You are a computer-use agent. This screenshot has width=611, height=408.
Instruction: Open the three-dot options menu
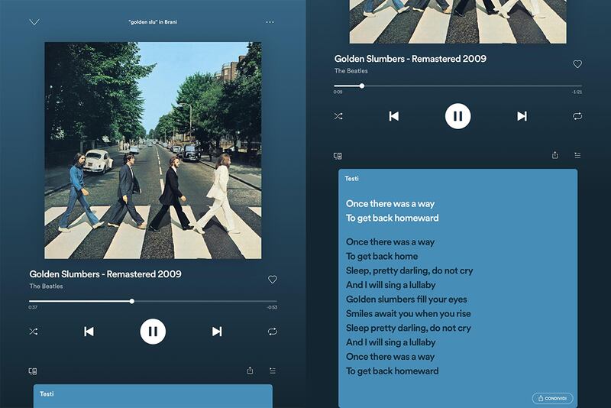point(270,22)
